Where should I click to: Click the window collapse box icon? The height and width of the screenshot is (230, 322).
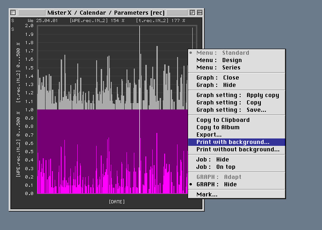click(200, 13)
